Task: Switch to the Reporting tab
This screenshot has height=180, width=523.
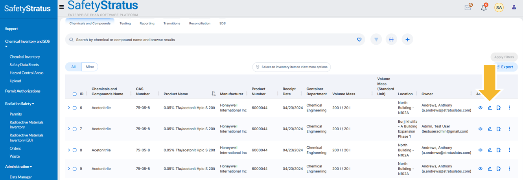Action: (x=147, y=24)
